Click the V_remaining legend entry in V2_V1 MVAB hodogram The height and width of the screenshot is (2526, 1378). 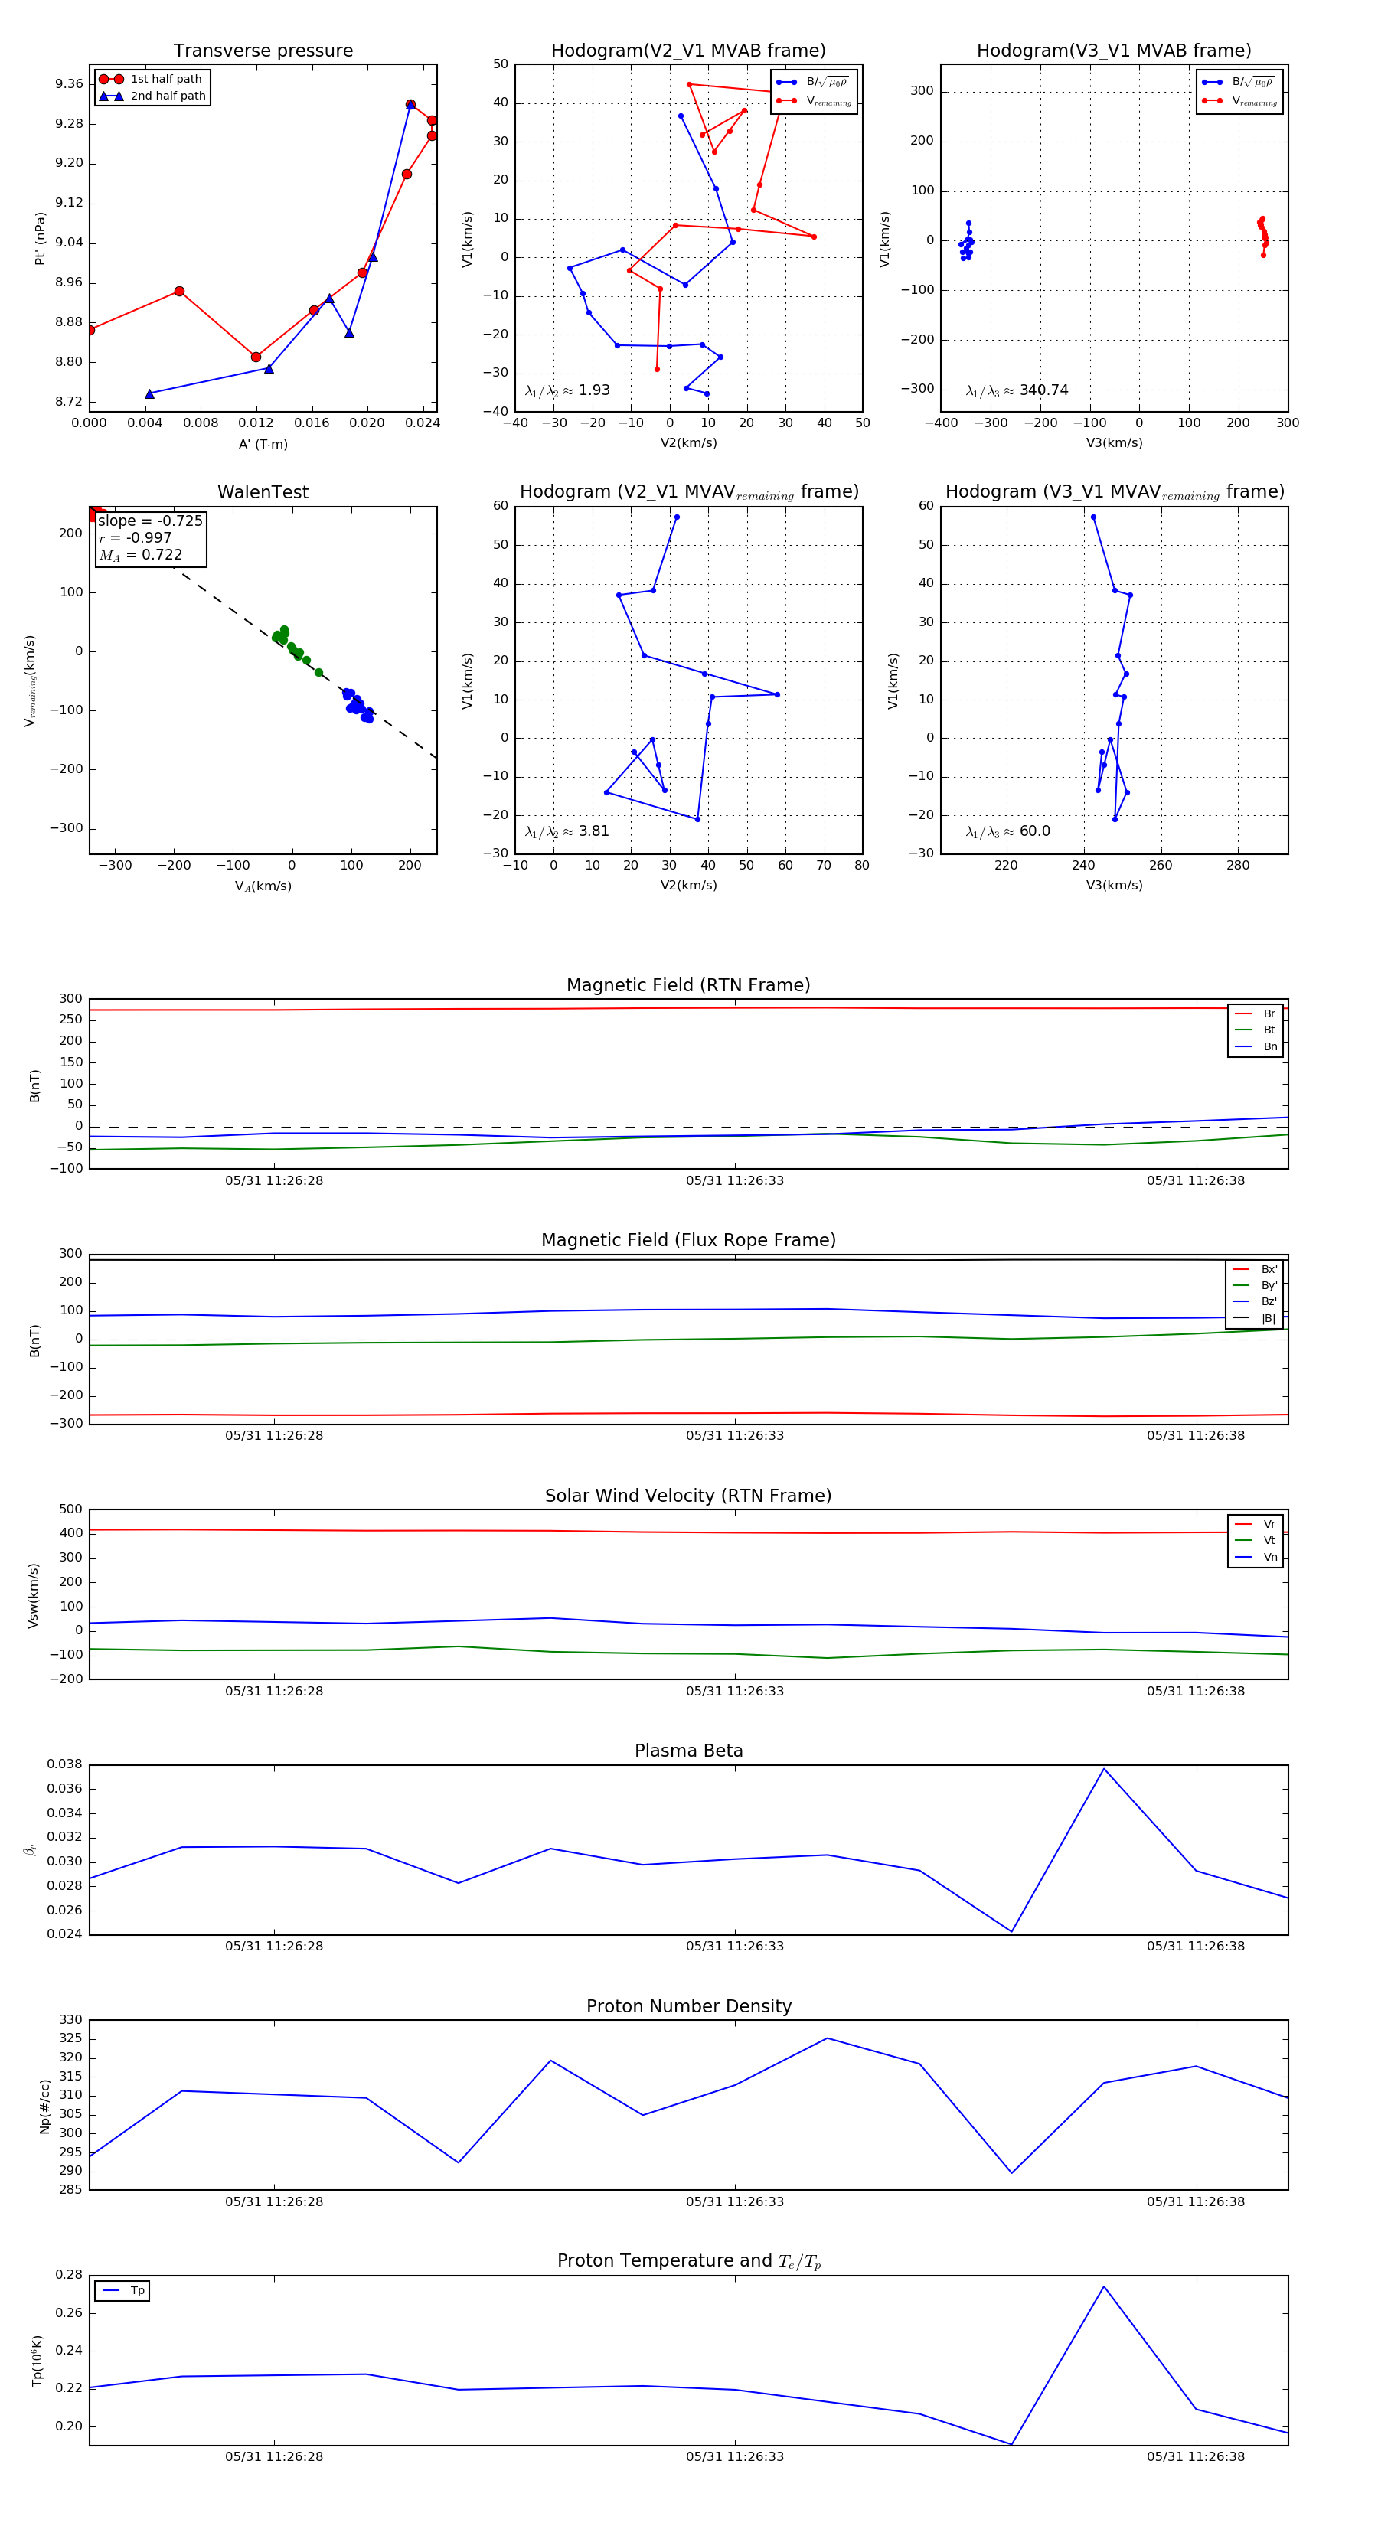point(814,101)
